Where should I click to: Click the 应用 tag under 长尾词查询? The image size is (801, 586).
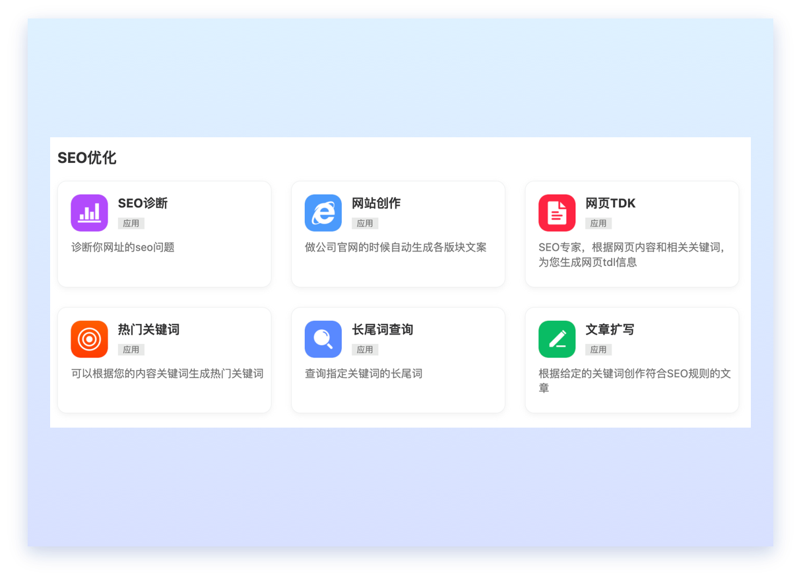coord(365,350)
